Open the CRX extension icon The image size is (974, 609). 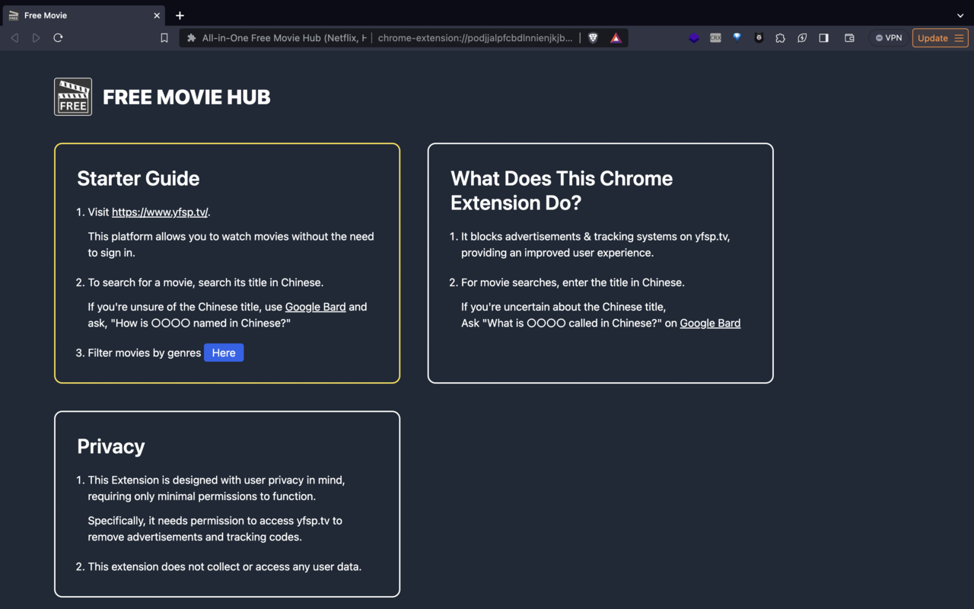[715, 37]
